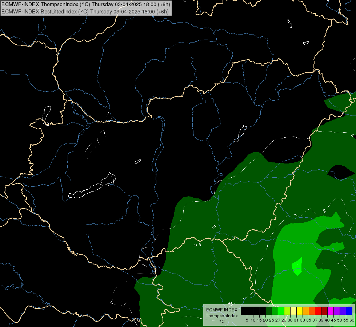
Task: Click the ThompsonIndex title line at top
Action: tap(85, 4)
